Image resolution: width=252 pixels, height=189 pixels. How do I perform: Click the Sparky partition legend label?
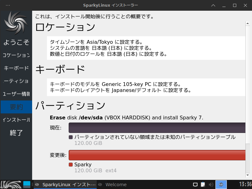[x=83, y=164]
